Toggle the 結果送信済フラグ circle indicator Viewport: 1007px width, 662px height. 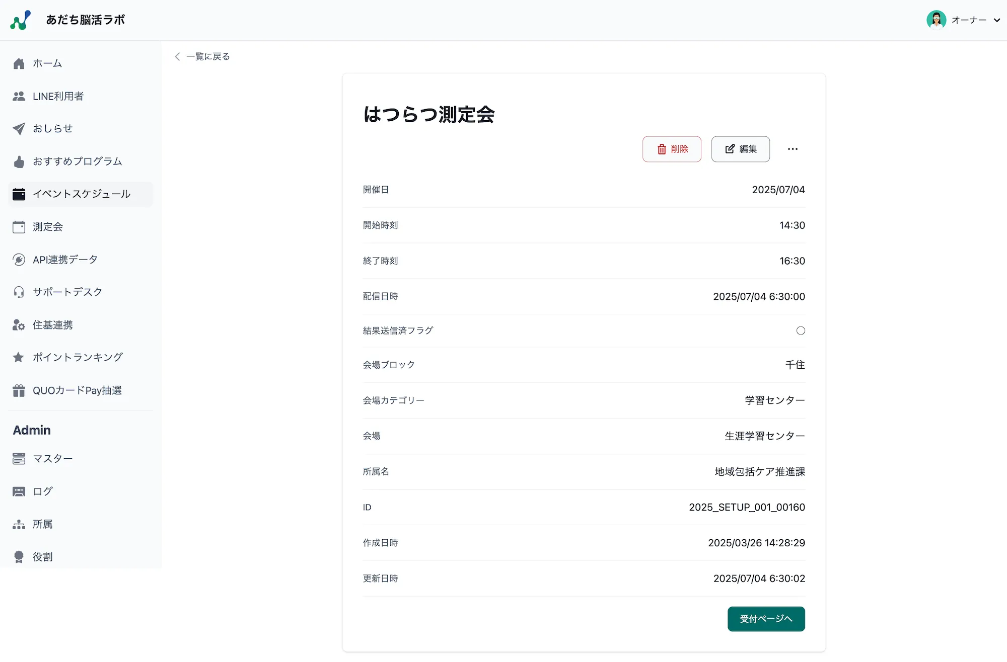coord(801,330)
